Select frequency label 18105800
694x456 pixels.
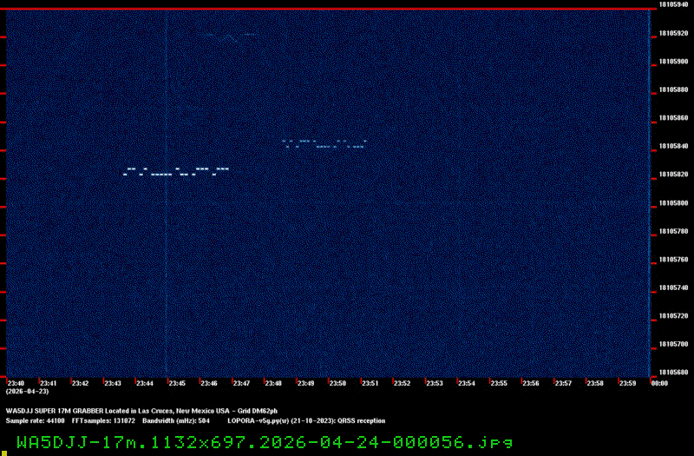coord(674,203)
